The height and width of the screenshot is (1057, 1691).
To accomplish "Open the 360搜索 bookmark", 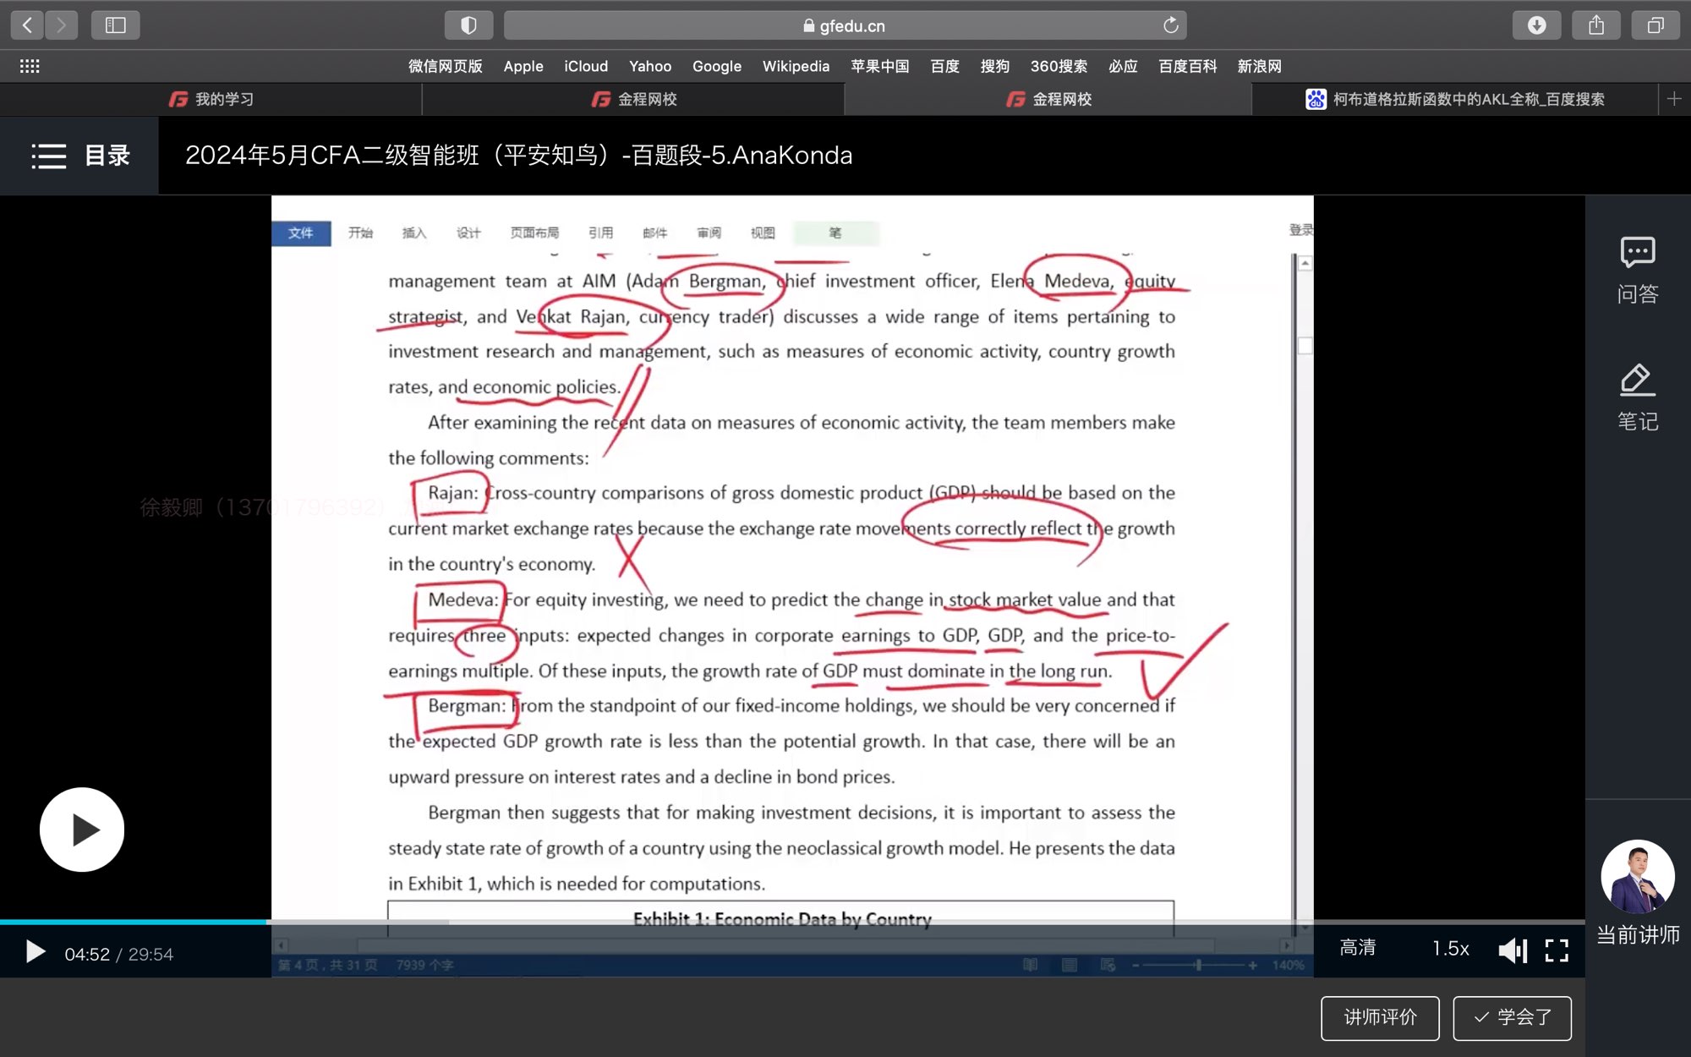I will click(x=1059, y=66).
